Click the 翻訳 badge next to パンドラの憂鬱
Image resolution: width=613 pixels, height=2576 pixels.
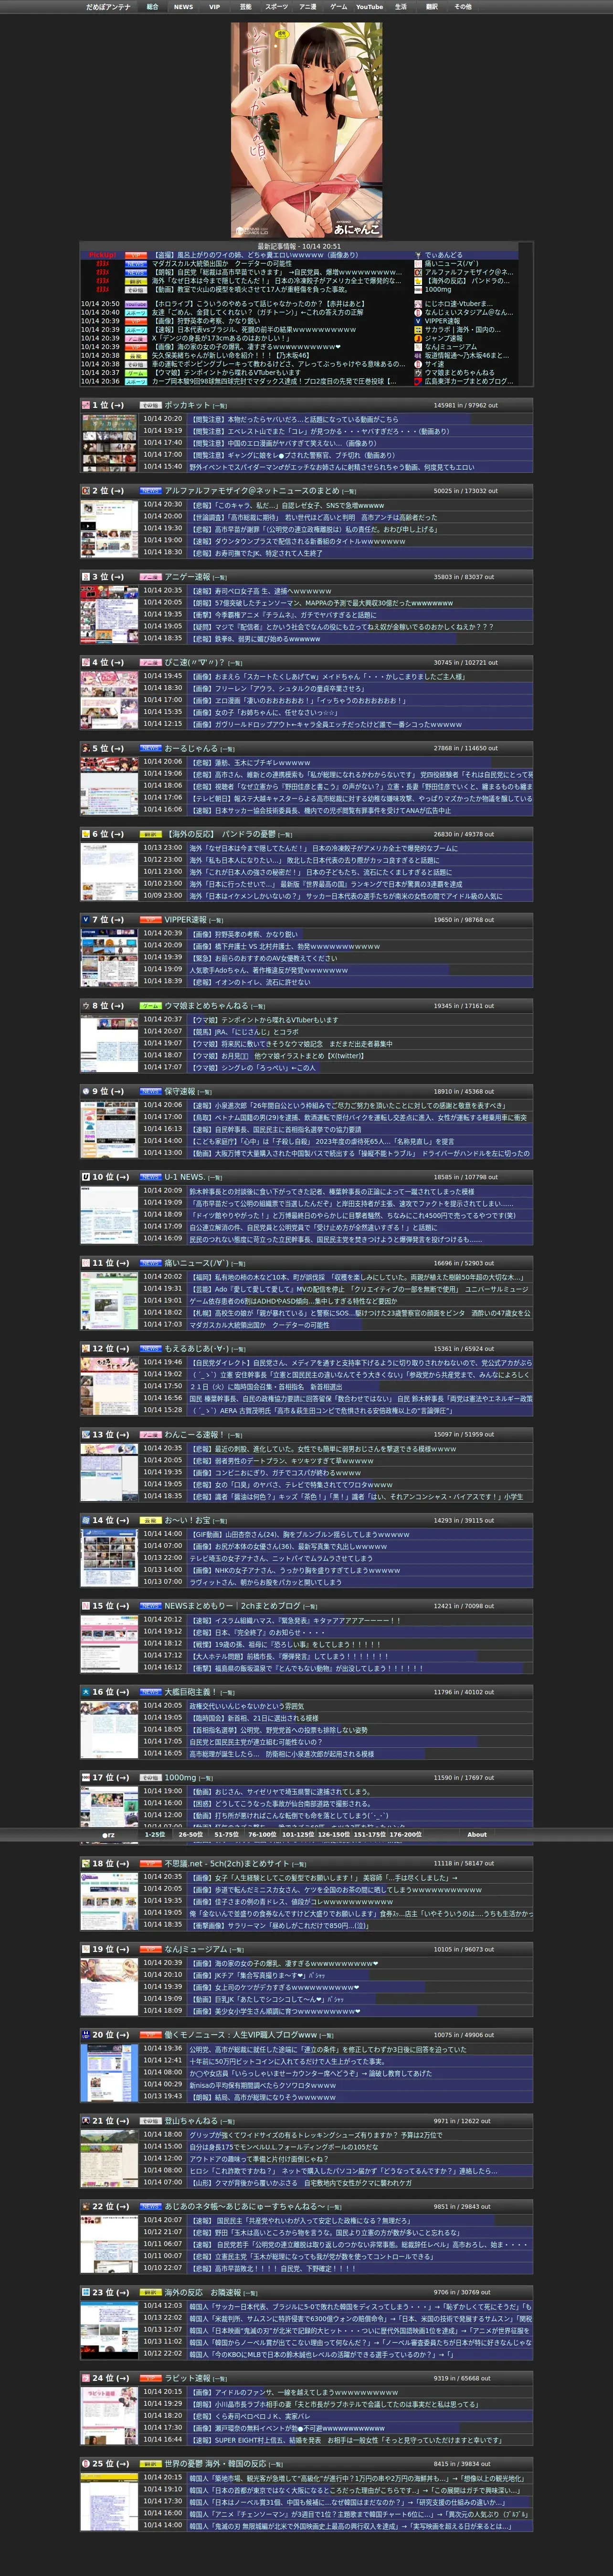click(150, 834)
